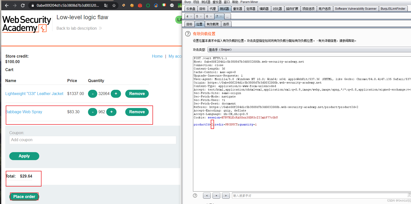Image resolution: width=411 pixels, height=204 pixels.
Task: Go back in the Chrome browser
Action: 7,5
